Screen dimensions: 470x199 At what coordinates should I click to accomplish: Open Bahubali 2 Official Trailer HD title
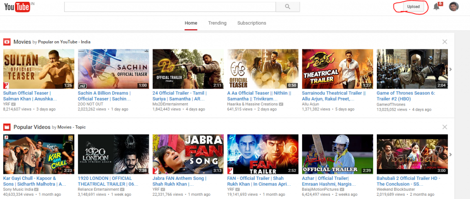(x=408, y=181)
